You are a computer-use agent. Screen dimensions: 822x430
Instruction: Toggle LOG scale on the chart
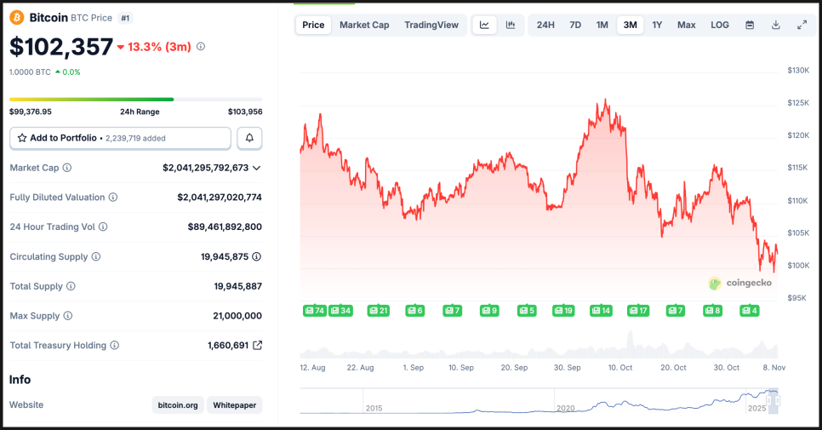click(720, 25)
